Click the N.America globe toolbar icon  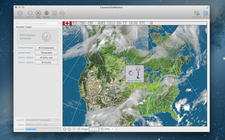pos(20,13)
